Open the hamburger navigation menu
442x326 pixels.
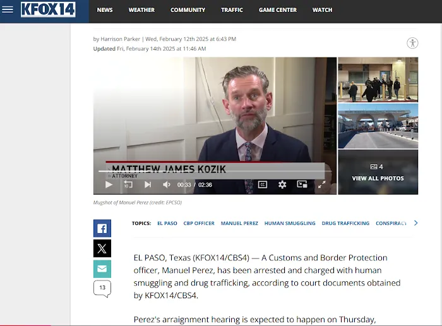tap(8, 9)
